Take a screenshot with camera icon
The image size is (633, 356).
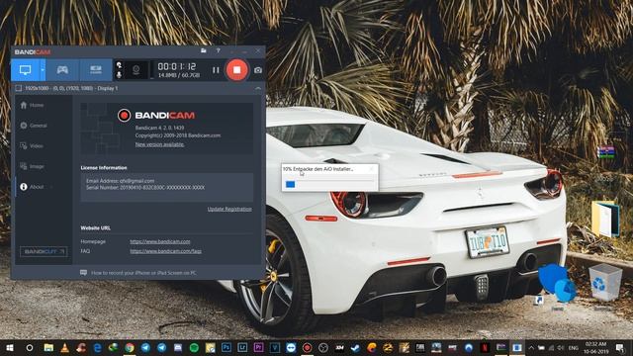pyautogui.click(x=258, y=70)
